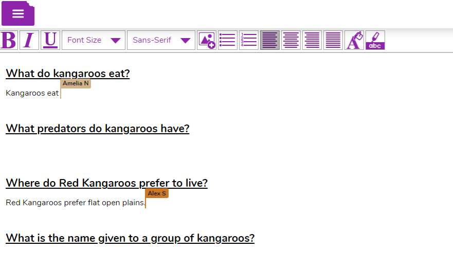Click the 'Red Kangaroos prefer flat open plains' text
Viewport: 453px width, 268px height.
pyautogui.click(x=75, y=203)
